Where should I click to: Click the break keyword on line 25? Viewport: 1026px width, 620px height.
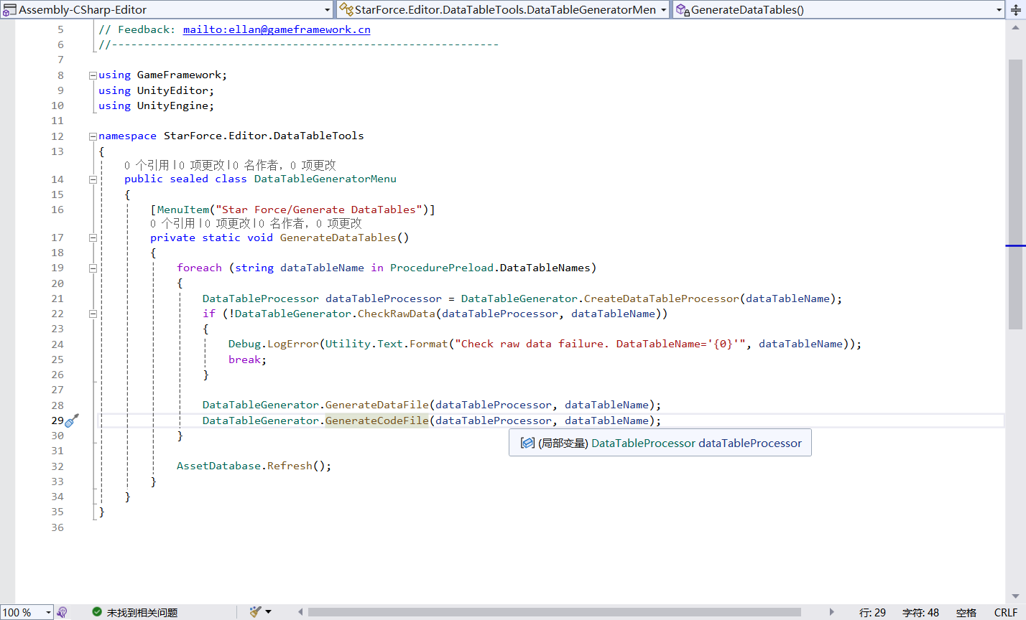point(244,360)
